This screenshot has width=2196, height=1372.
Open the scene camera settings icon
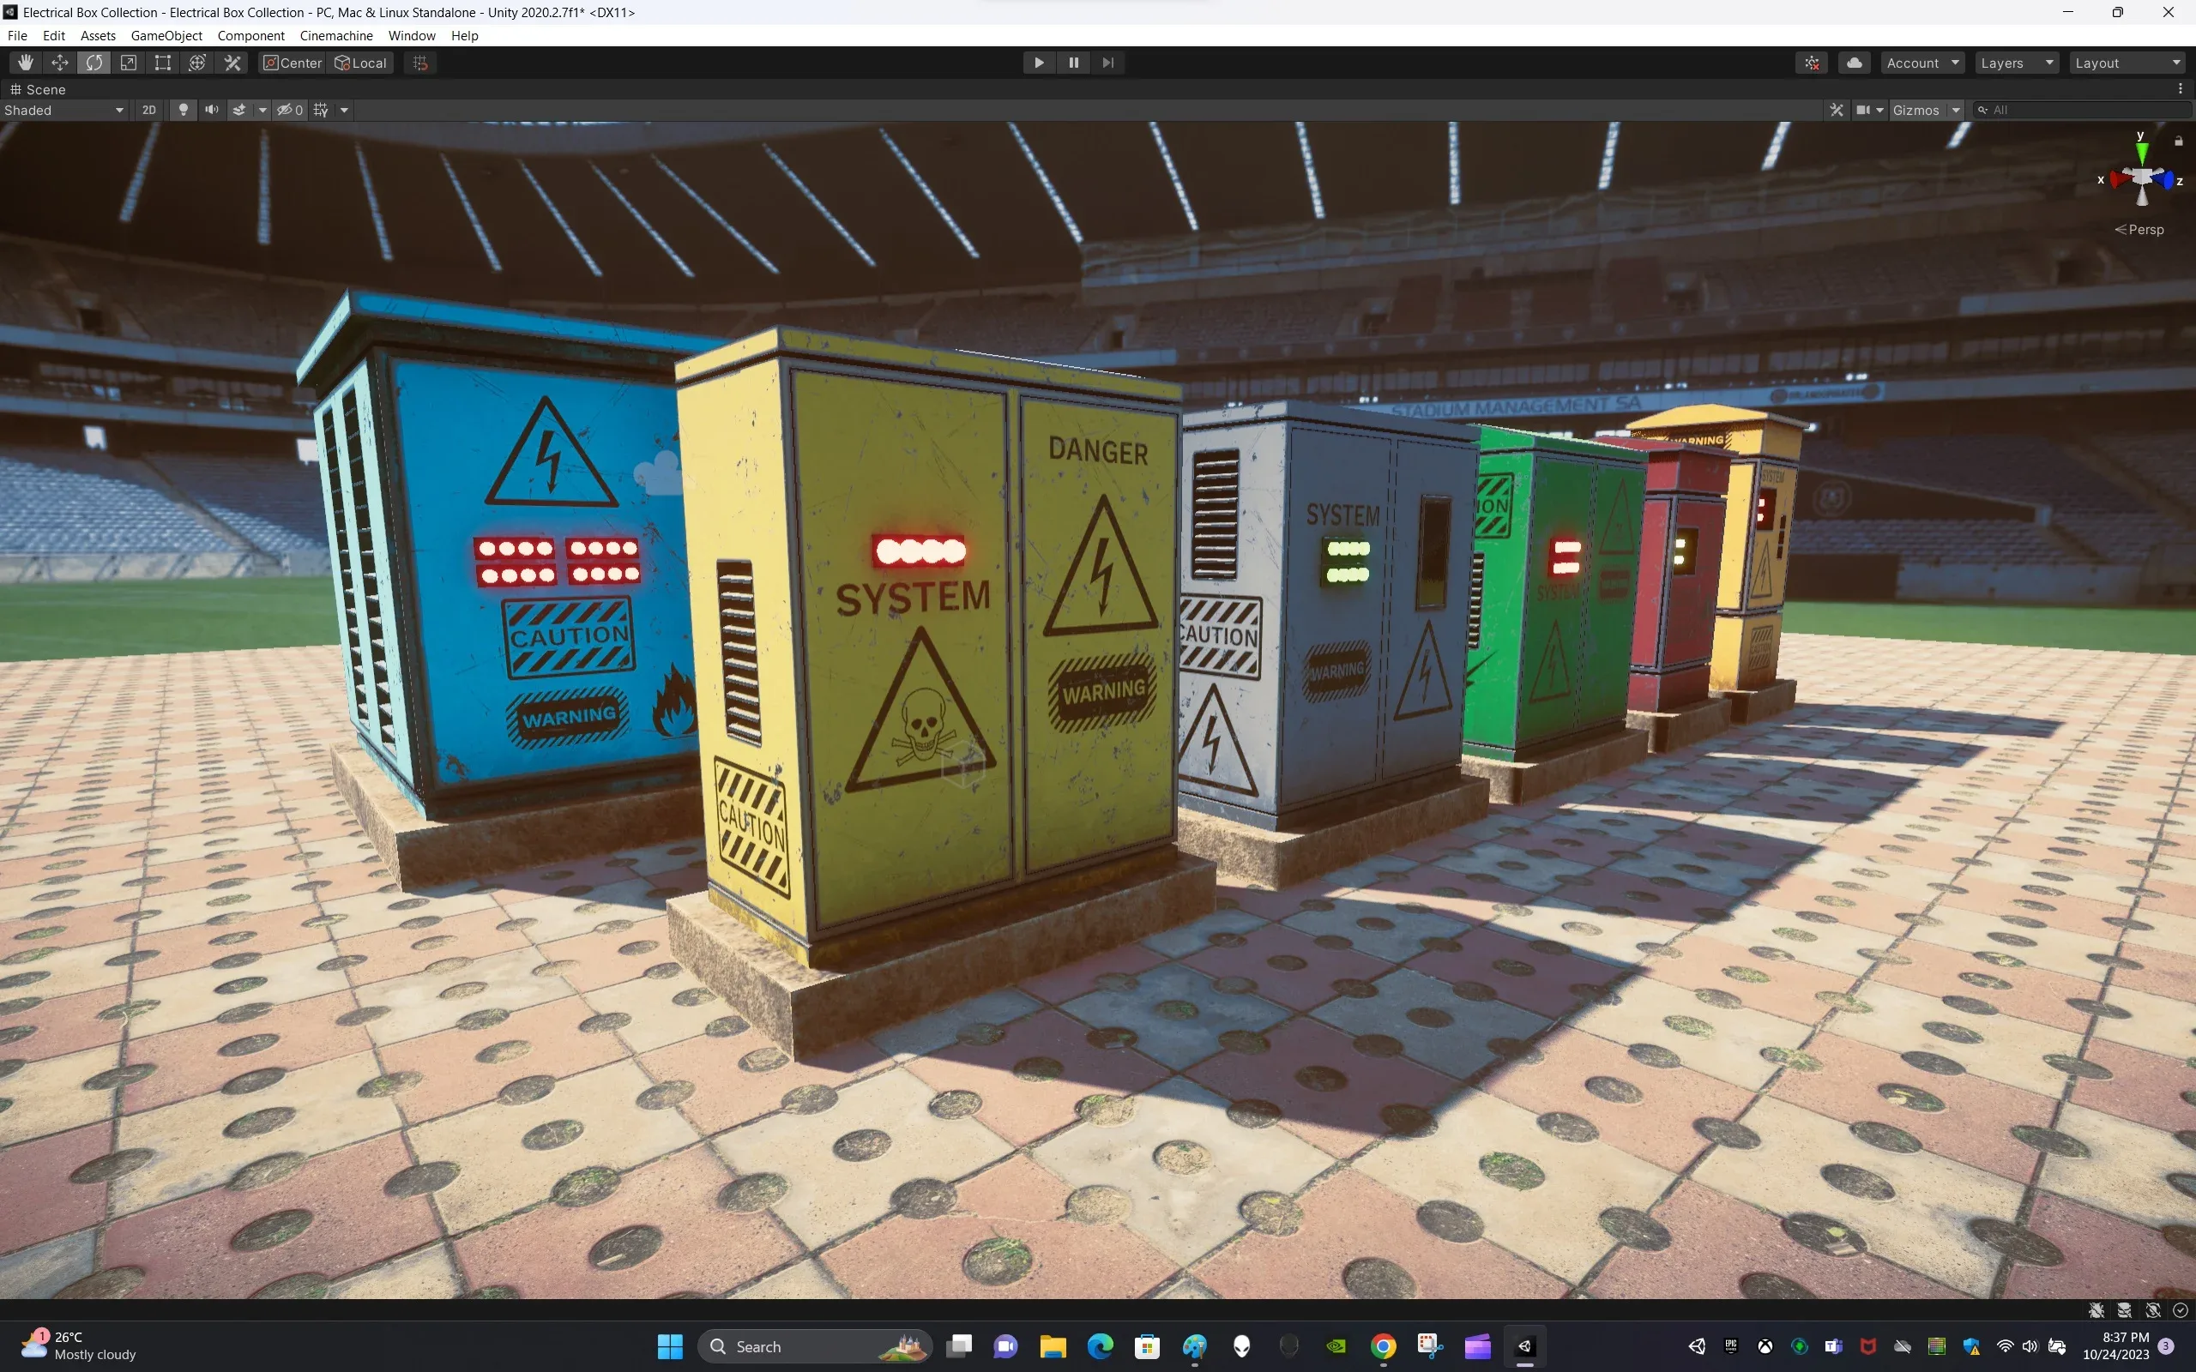[x=1863, y=110]
